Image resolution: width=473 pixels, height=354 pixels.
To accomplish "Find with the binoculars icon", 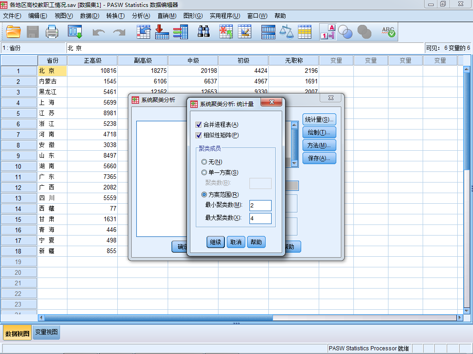I will [x=204, y=32].
